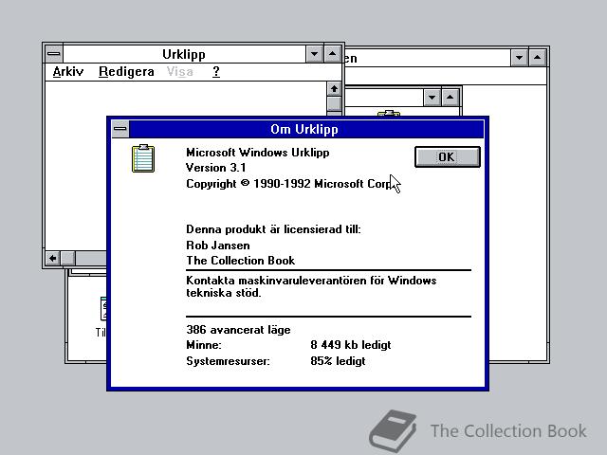Minimize the inner program group window

click(432, 97)
